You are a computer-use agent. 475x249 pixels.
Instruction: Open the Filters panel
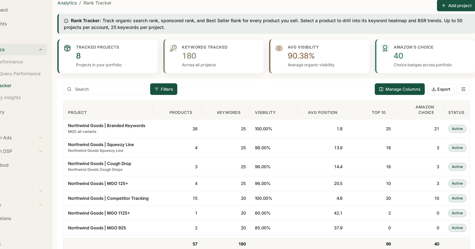[164, 89]
